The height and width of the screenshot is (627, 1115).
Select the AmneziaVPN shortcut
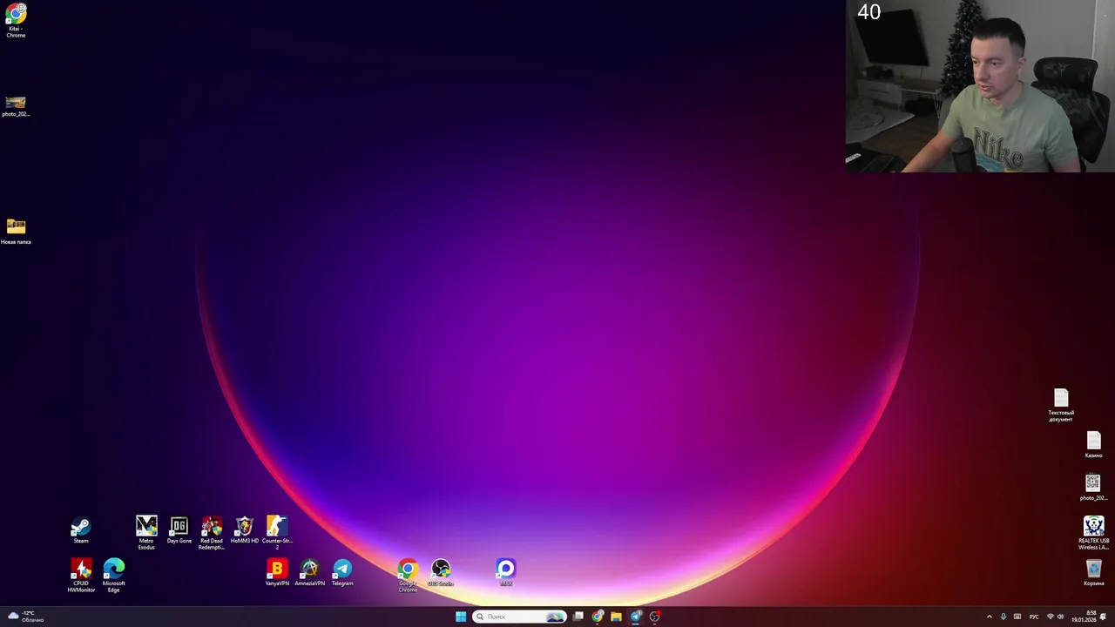310,573
